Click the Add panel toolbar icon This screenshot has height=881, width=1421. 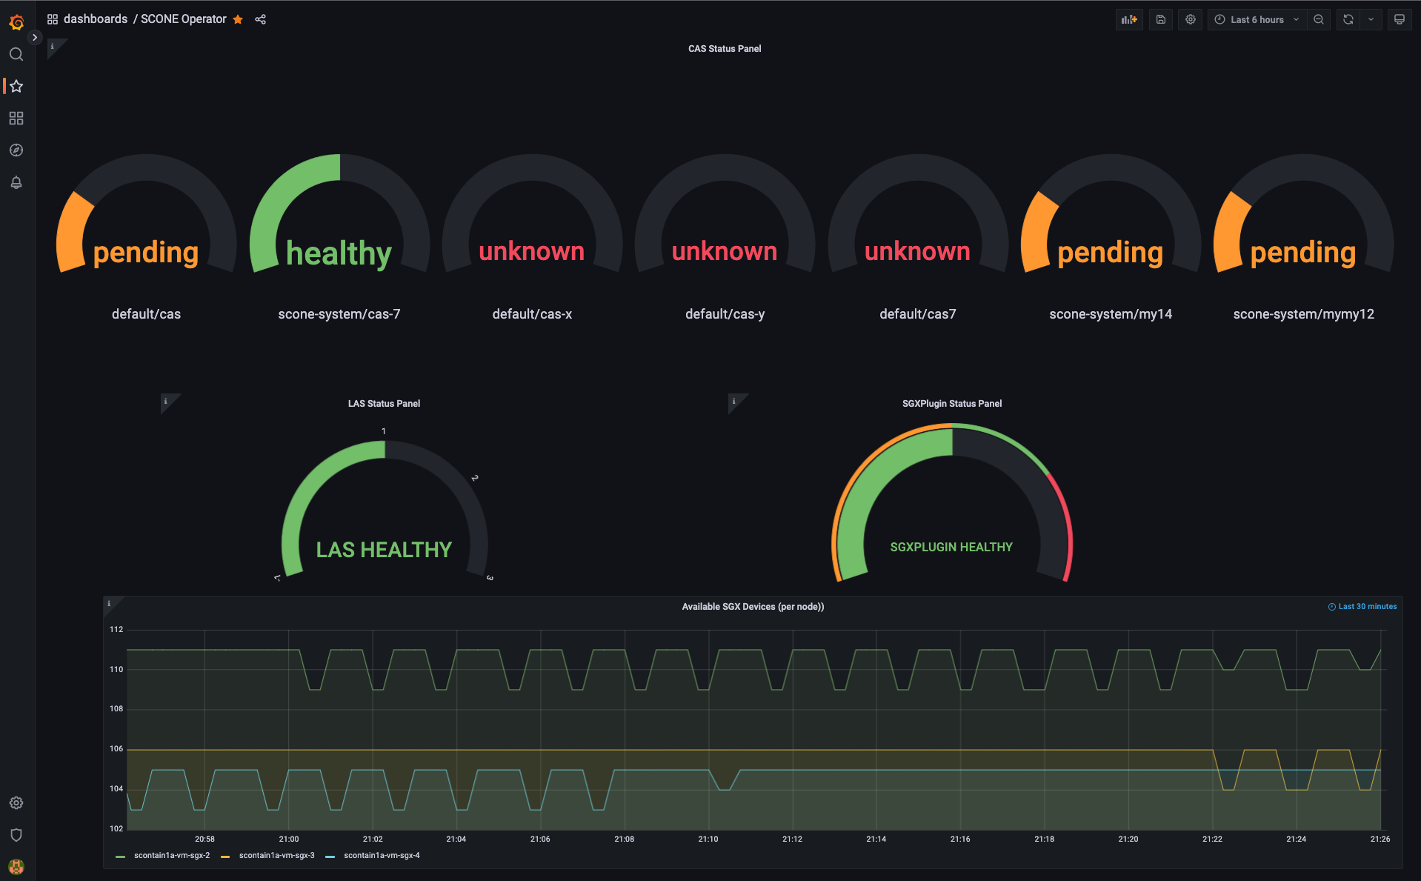[x=1128, y=19]
